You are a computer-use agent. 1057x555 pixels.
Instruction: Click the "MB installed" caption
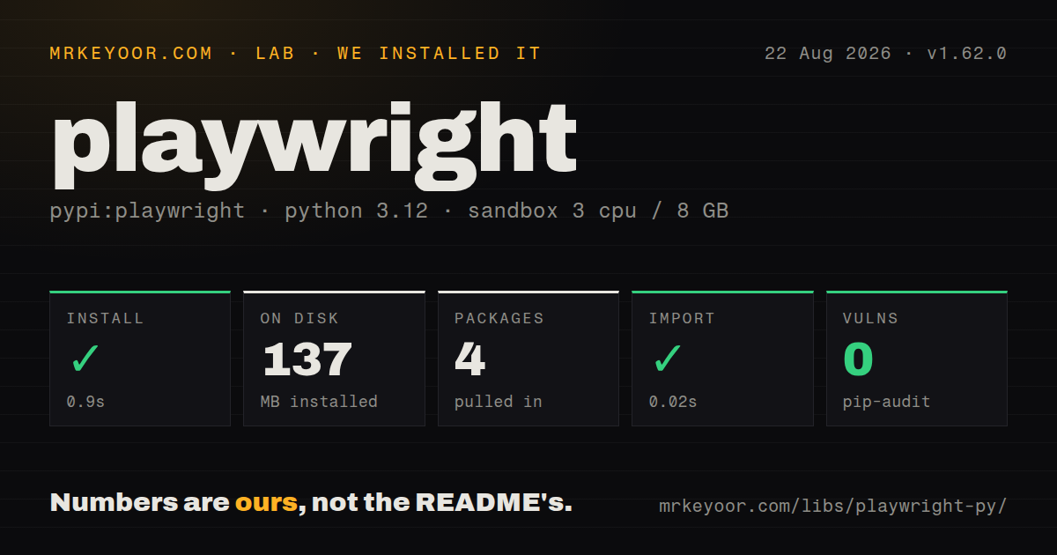(319, 402)
